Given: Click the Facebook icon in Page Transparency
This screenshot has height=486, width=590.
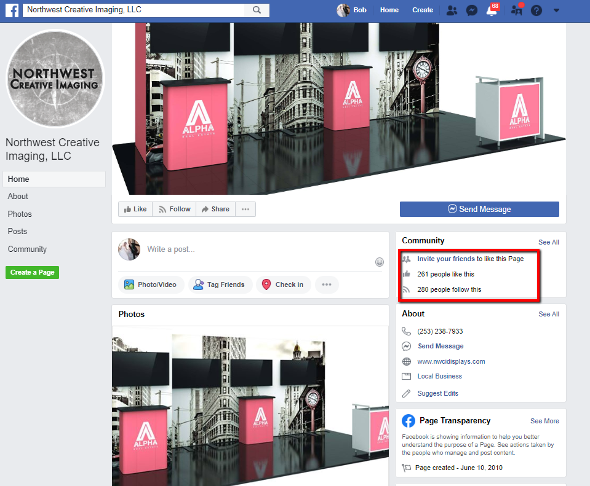Looking at the screenshot, I should pos(409,421).
